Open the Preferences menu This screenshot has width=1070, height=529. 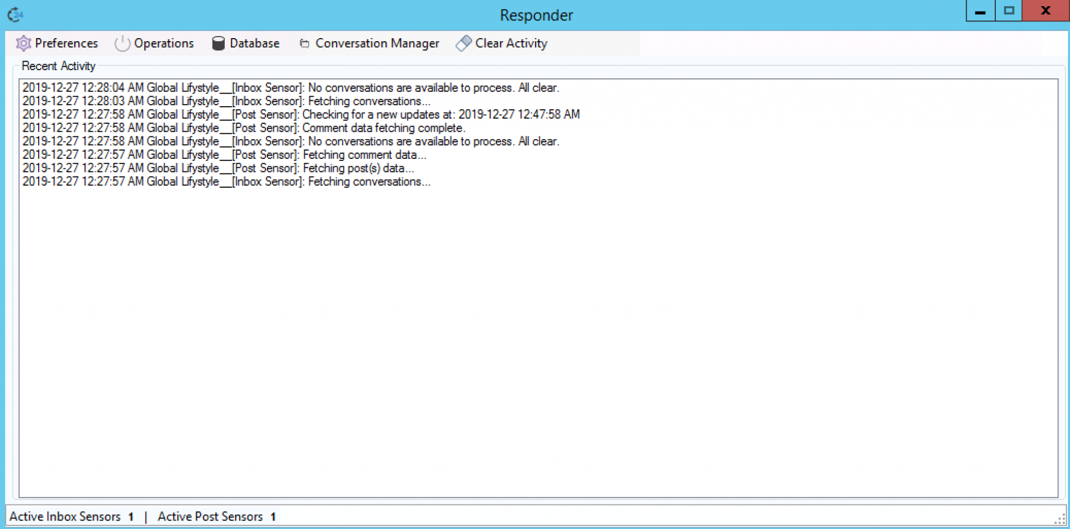click(x=66, y=43)
